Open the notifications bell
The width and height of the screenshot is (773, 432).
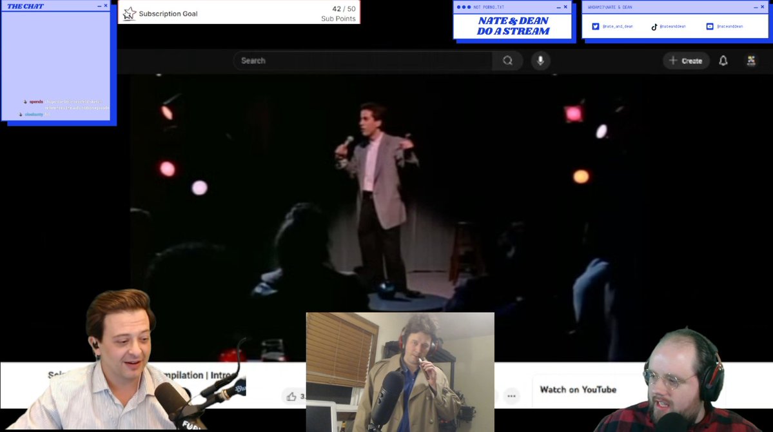click(x=723, y=61)
